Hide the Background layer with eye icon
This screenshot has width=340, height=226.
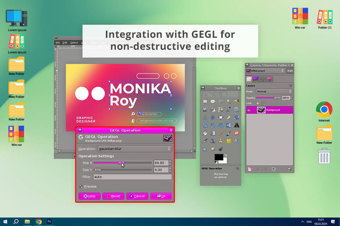(249, 110)
